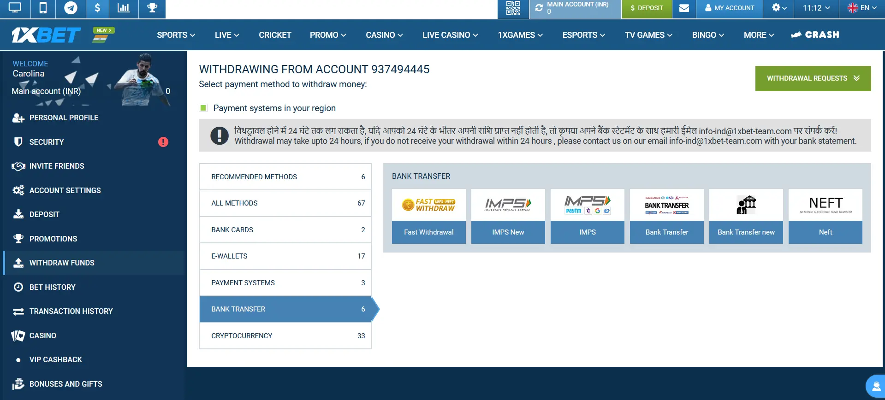This screenshot has width=885, height=400.
Task: Open the TV Games menu
Action: (648, 35)
